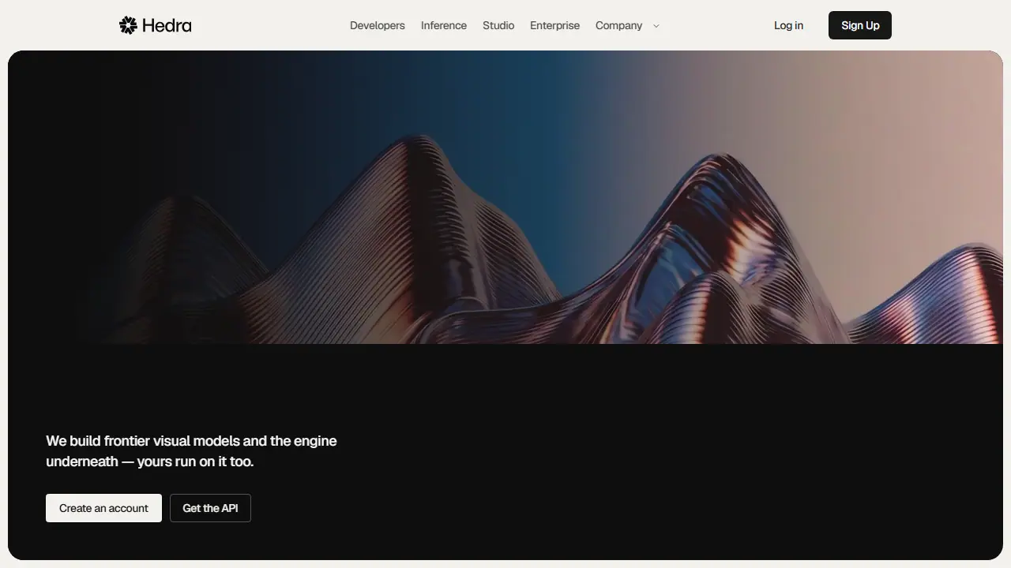This screenshot has height=568, width=1011.
Task: Open the Developers menu item
Action: click(x=378, y=25)
